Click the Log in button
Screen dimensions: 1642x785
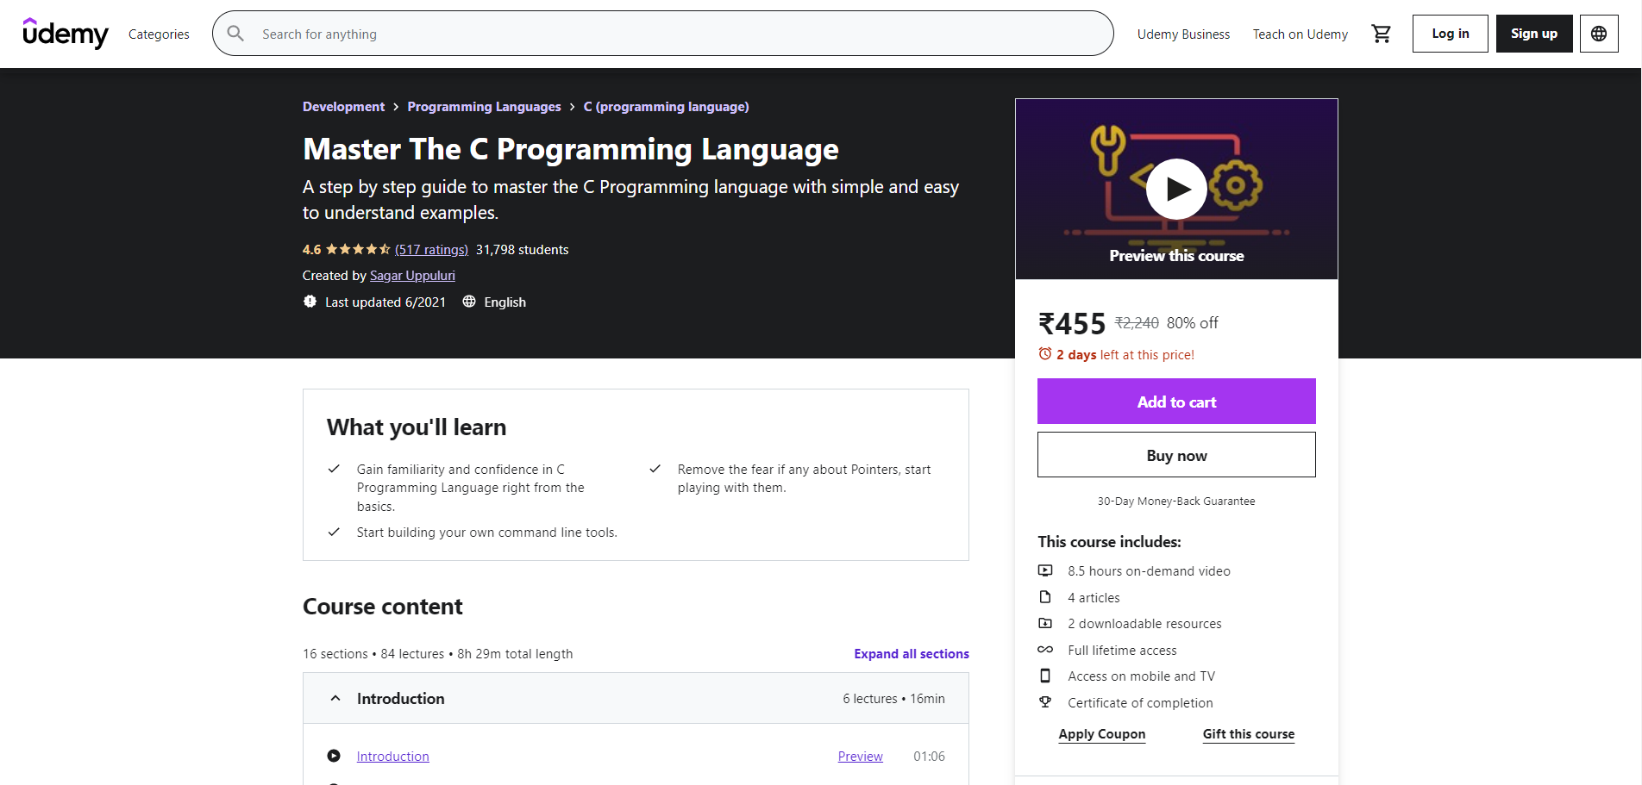[x=1450, y=34]
